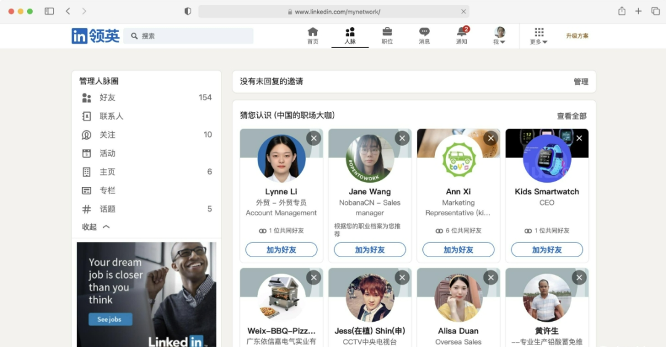Screen dimensions: 666x347
Task: Click the linkedin.com address bar
Action: 334,12
